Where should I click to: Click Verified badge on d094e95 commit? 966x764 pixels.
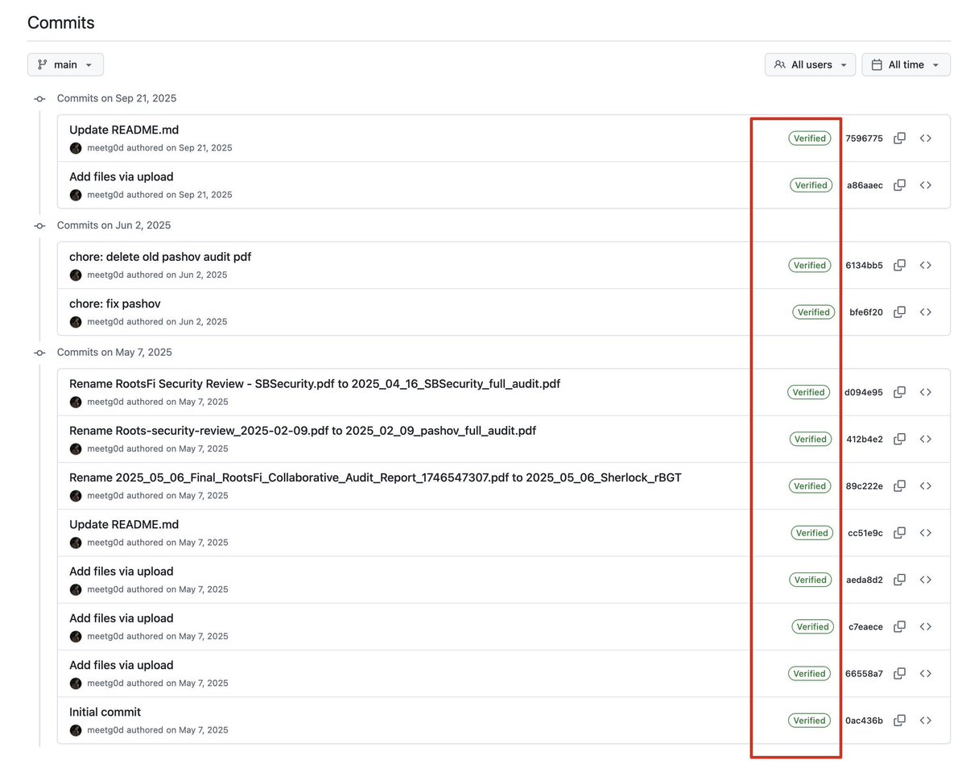click(x=808, y=392)
